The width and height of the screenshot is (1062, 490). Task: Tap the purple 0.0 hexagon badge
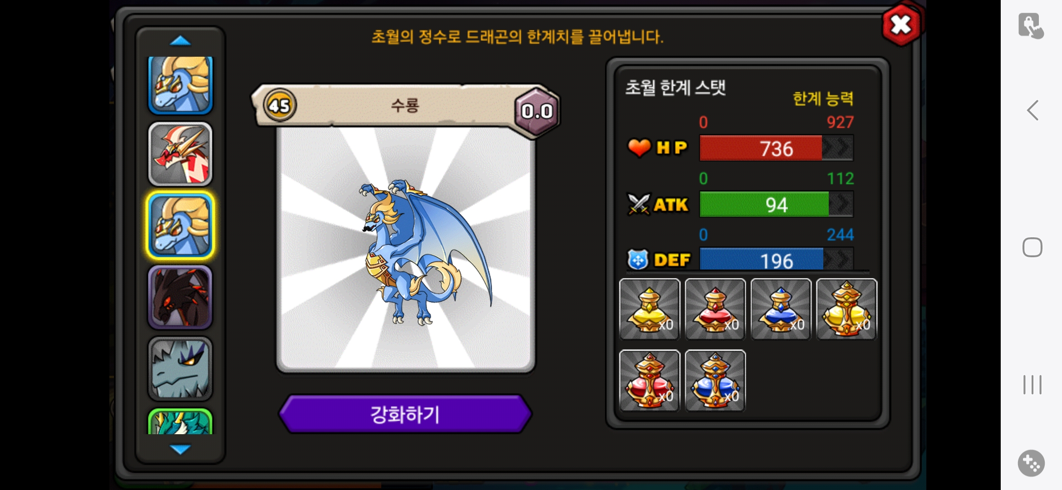536,111
